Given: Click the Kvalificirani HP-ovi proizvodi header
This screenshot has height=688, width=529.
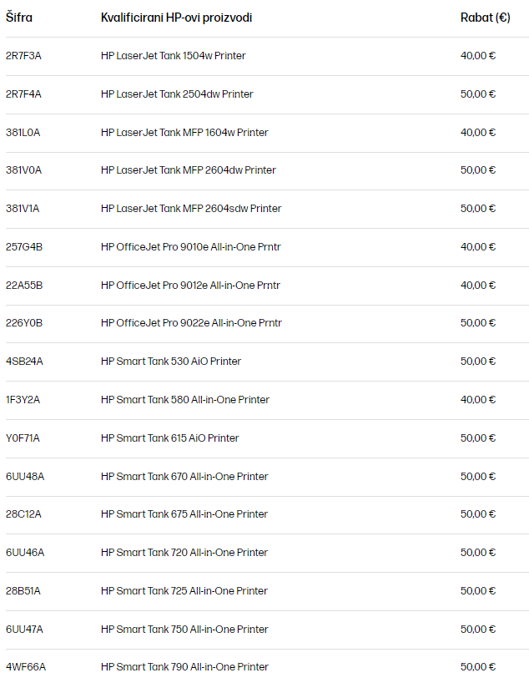Looking at the screenshot, I should 176,18.
